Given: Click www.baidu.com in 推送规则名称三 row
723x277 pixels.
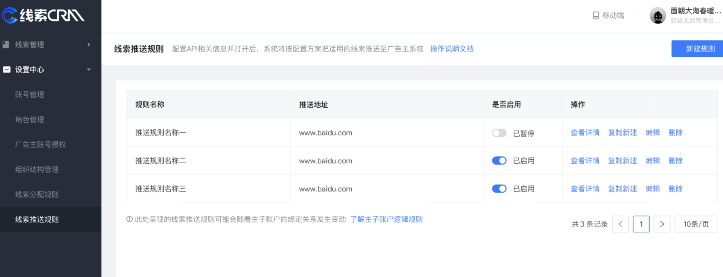Looking at the screenshot, I should (326, 189).
